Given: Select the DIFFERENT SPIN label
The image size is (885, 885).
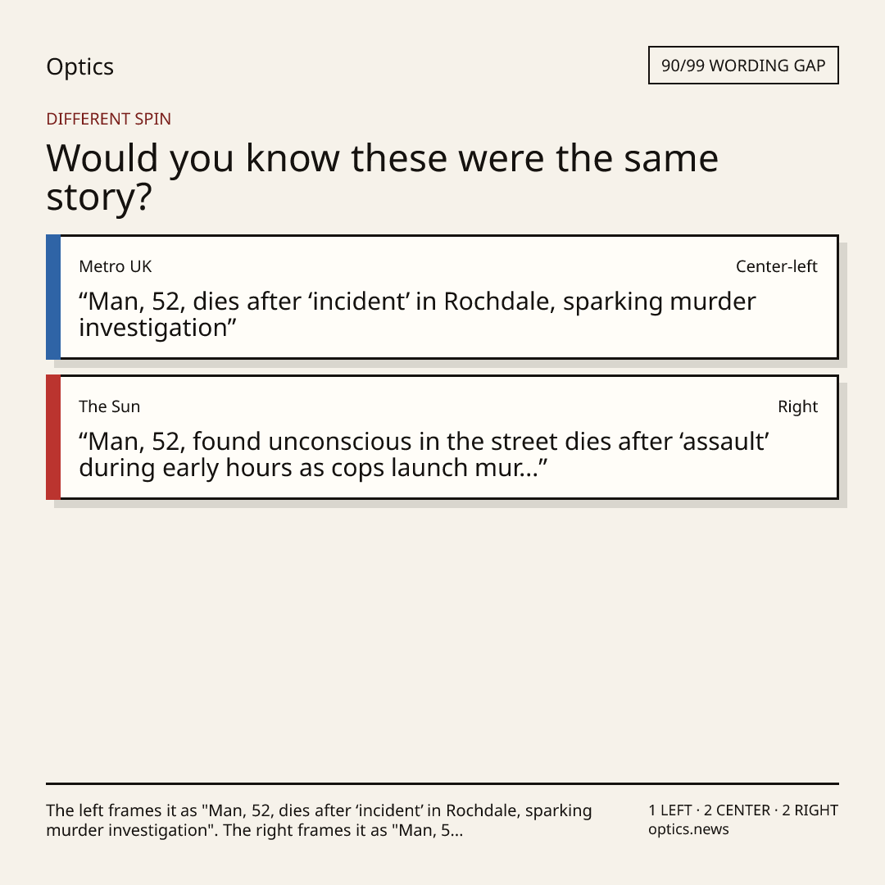Looking at the screenshot, I should tap(108, 119).
